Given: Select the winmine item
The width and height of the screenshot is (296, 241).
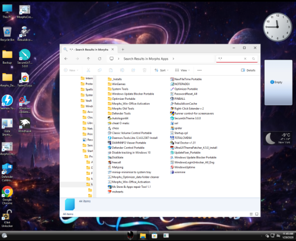Looking at the screenshot, I should pyautogui.click(x=178, y=172).
